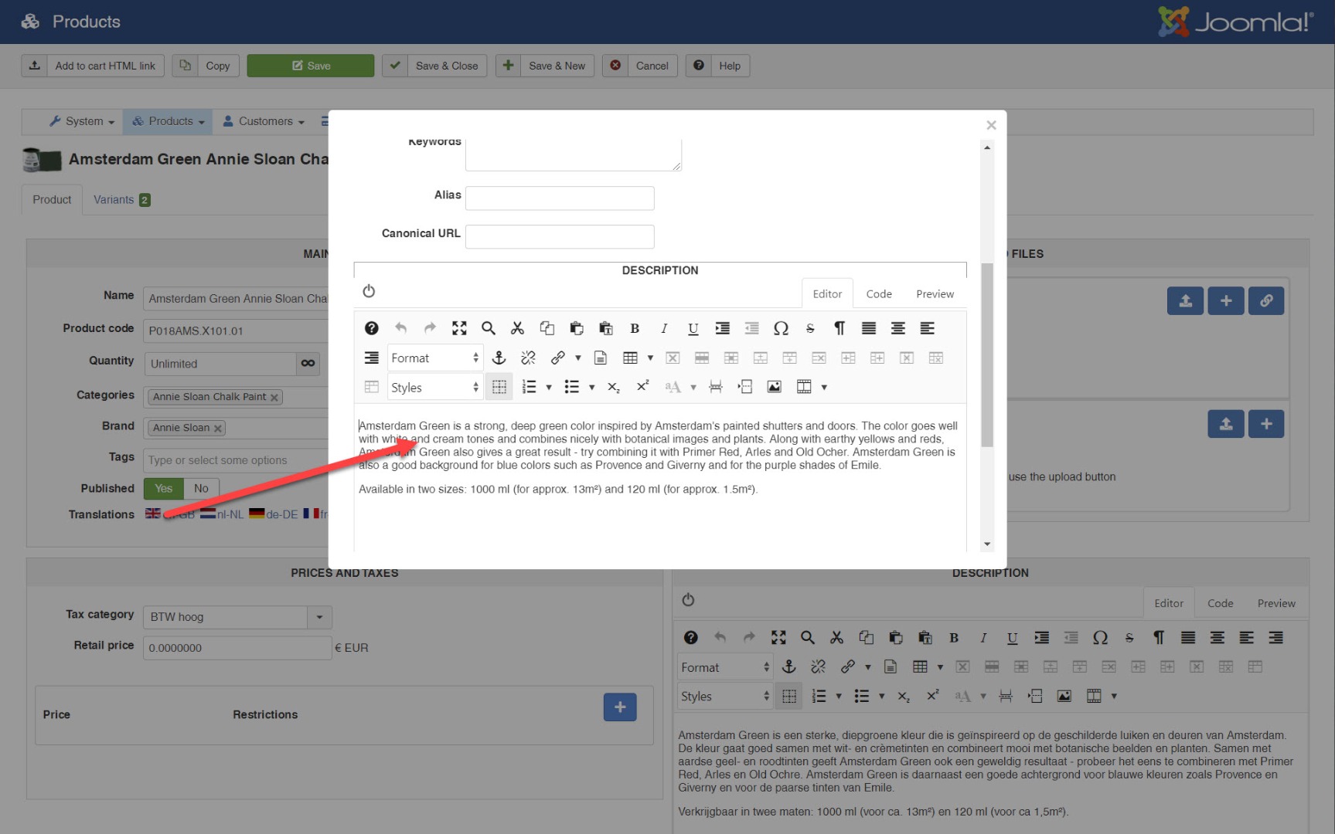The height and width of the screenshot is (834, 1335).
Task: Expand the System menu
Action: click(x=83, y=122)
